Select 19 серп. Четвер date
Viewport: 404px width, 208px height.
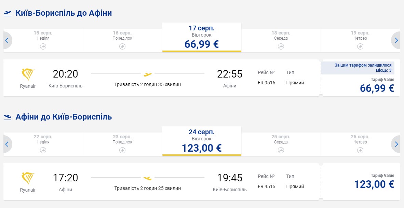coord(360,36)
